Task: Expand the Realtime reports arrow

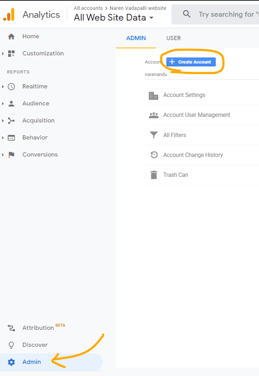Action: tap(3, 87)
